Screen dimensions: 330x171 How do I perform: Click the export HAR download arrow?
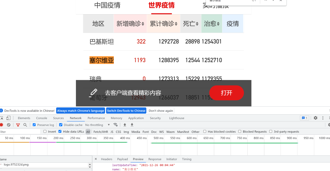(x=132, y=125)
